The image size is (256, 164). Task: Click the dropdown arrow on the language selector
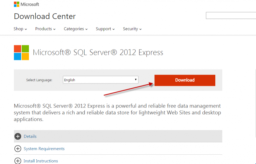point(136,80)
